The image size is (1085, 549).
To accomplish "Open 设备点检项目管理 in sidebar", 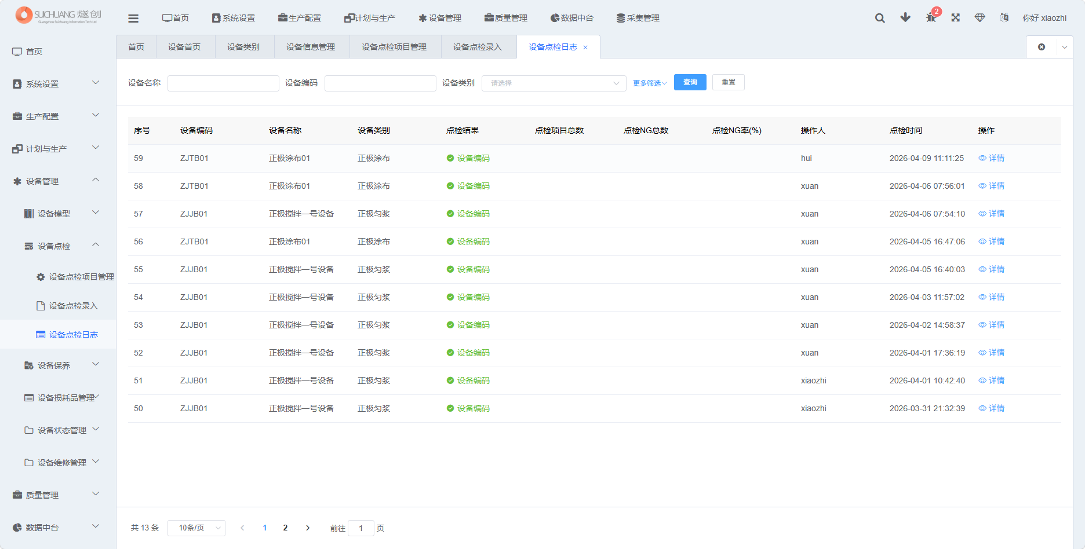I will [x=58, y=277].
